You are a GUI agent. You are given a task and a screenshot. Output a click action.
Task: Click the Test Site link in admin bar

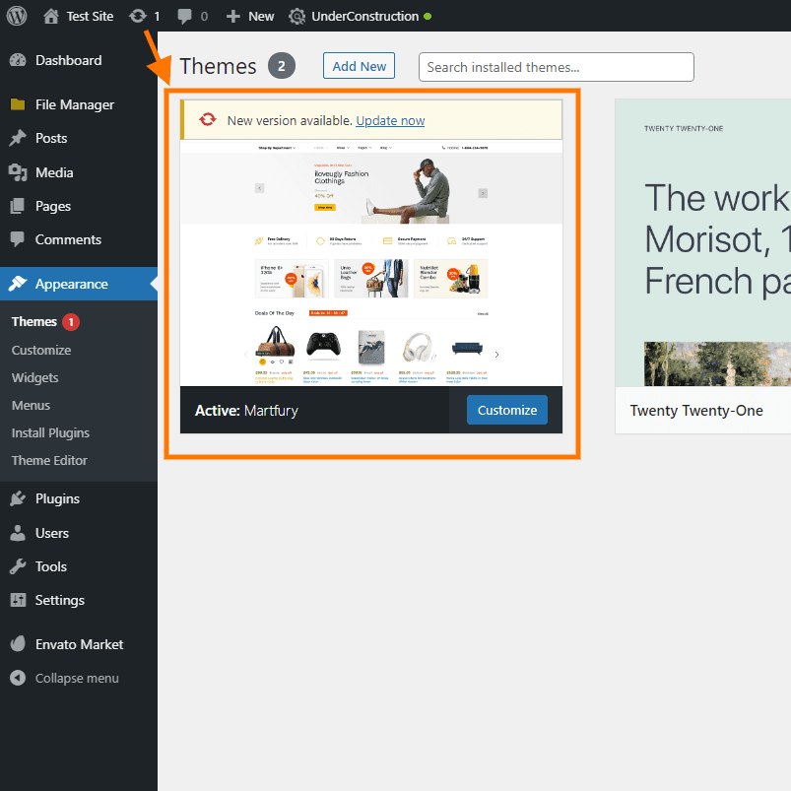(90, 17)
